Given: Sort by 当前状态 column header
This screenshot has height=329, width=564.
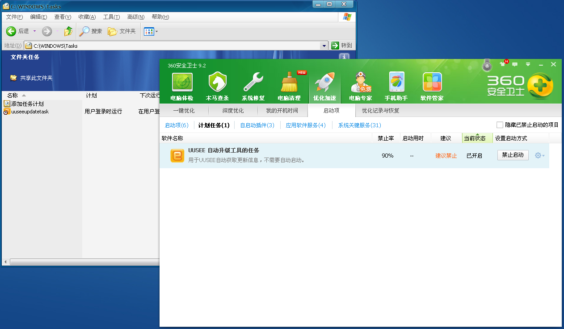Looking at the screenshot, I should (477, 138).
